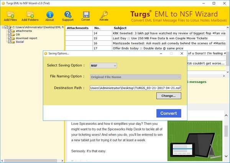Click the attachments folder icon in tree

click(x=13, y=31)
